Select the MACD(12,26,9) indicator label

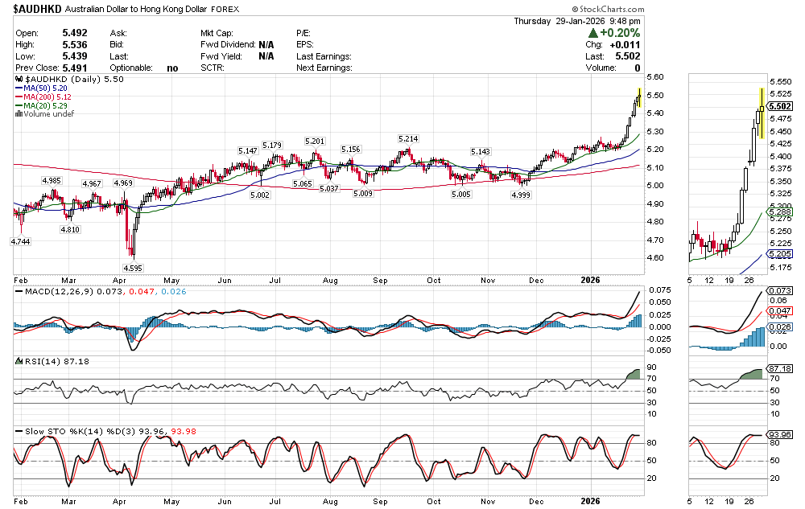tap(53, 289)
